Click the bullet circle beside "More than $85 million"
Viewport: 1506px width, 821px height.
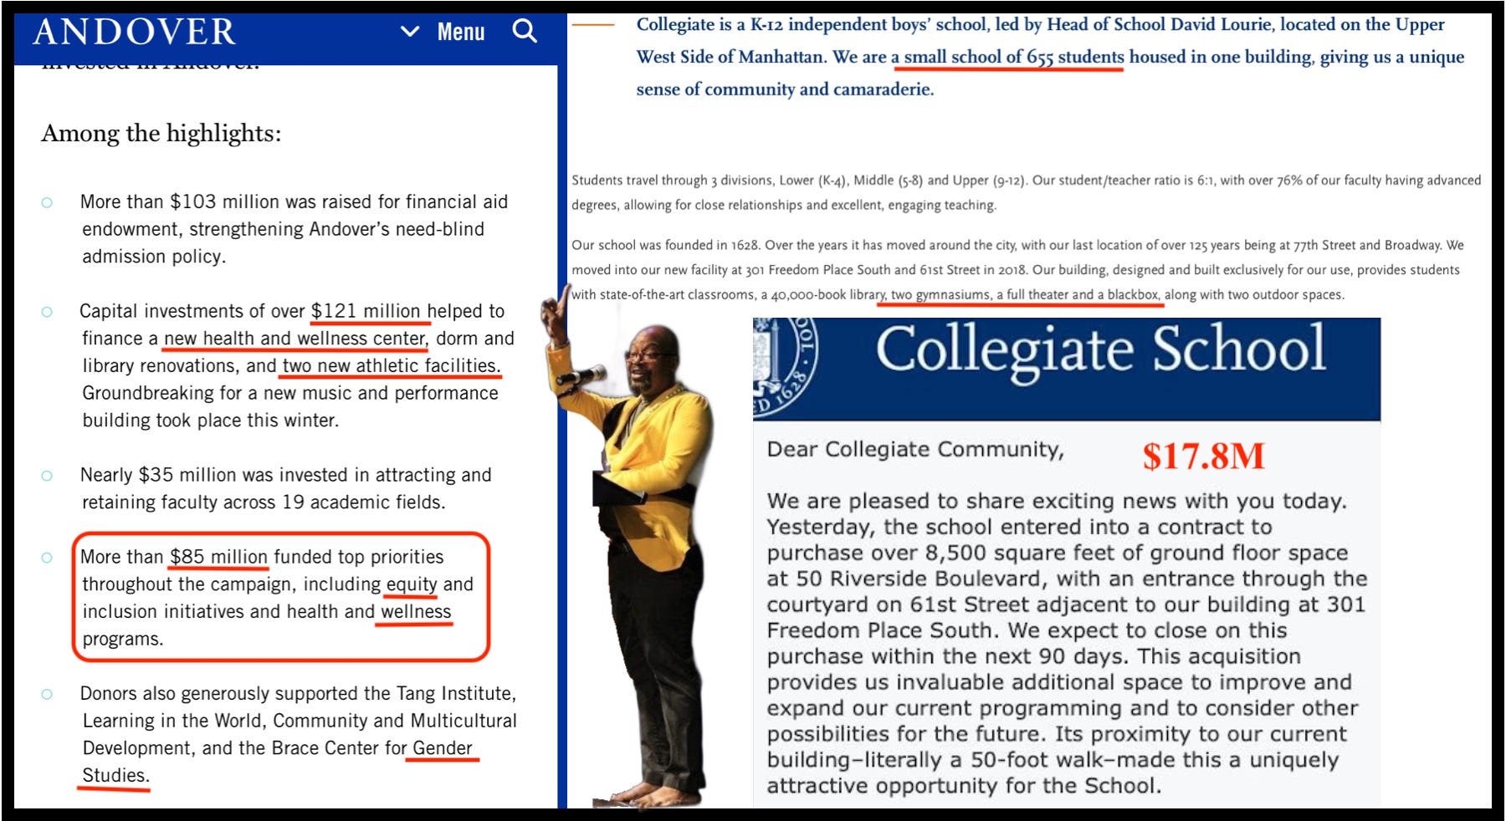click(47, 558)
